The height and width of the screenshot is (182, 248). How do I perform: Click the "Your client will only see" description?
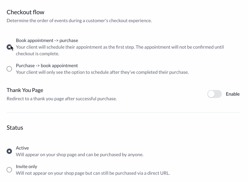click(102, 72)
